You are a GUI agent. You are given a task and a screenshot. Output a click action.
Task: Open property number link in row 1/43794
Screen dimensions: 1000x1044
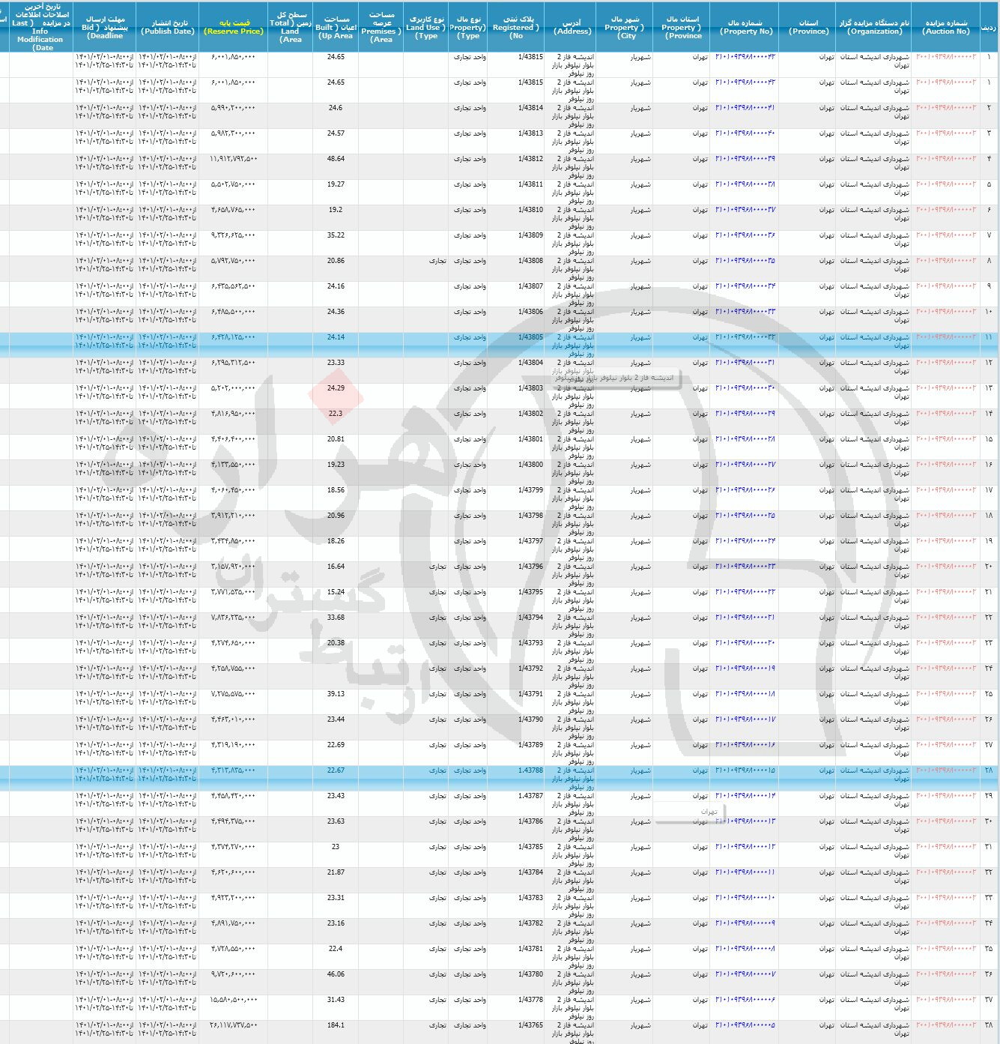click(x=745, y=618)
